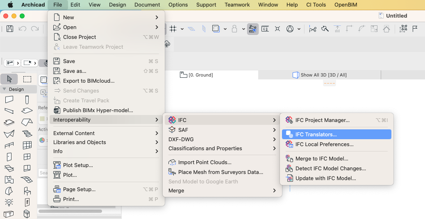Switch to Show All 3D tab
Image resolution: width=425 pixels, height=219 pixels.
click(320, 75)
